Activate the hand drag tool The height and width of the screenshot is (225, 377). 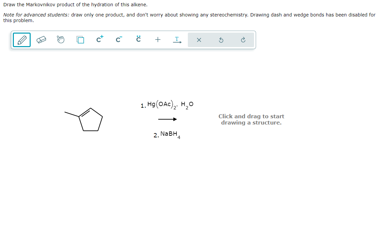[60, 40]
